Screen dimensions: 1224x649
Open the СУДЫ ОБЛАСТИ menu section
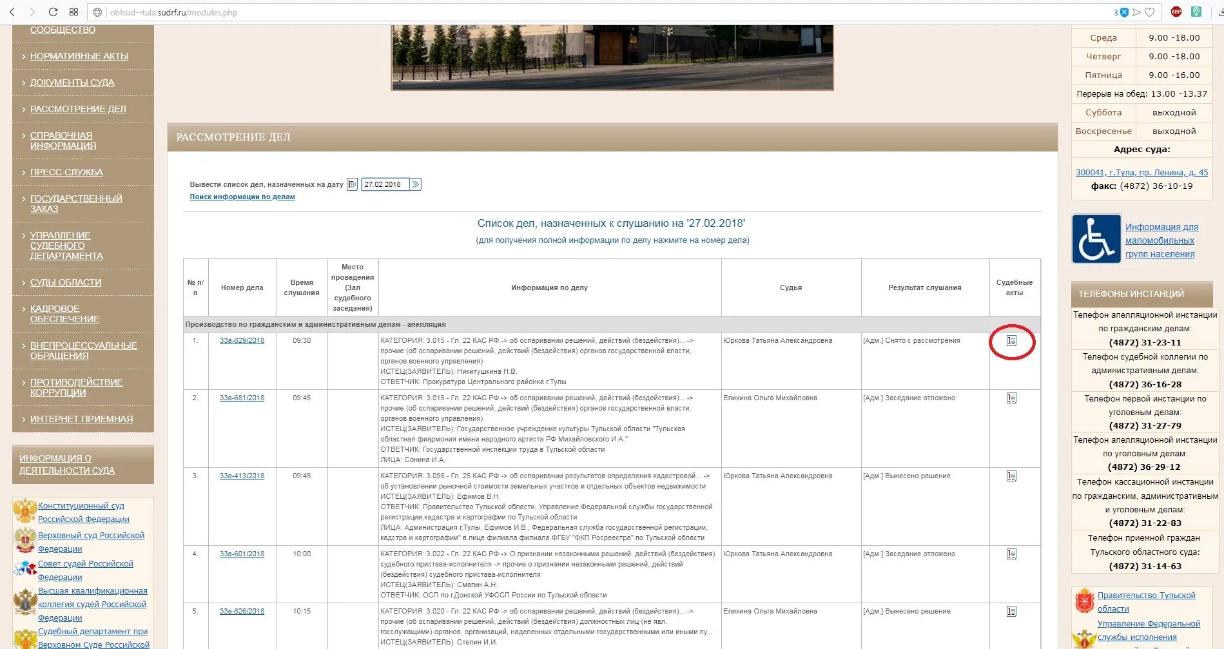point(66,282)
